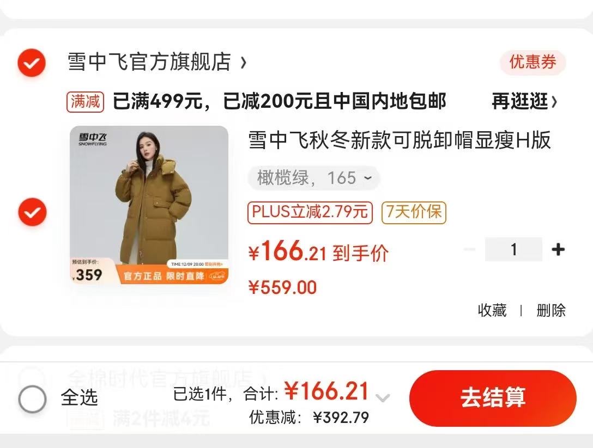The height and width of the screenshot is (448, 593).
Task: Increase the quantity with the plus icon
Action: [558, 249]
